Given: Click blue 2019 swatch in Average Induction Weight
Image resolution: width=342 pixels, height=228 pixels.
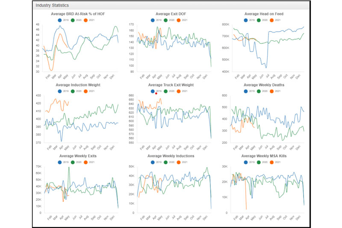Looking at the screenshot, I should [x=60, y=91].
